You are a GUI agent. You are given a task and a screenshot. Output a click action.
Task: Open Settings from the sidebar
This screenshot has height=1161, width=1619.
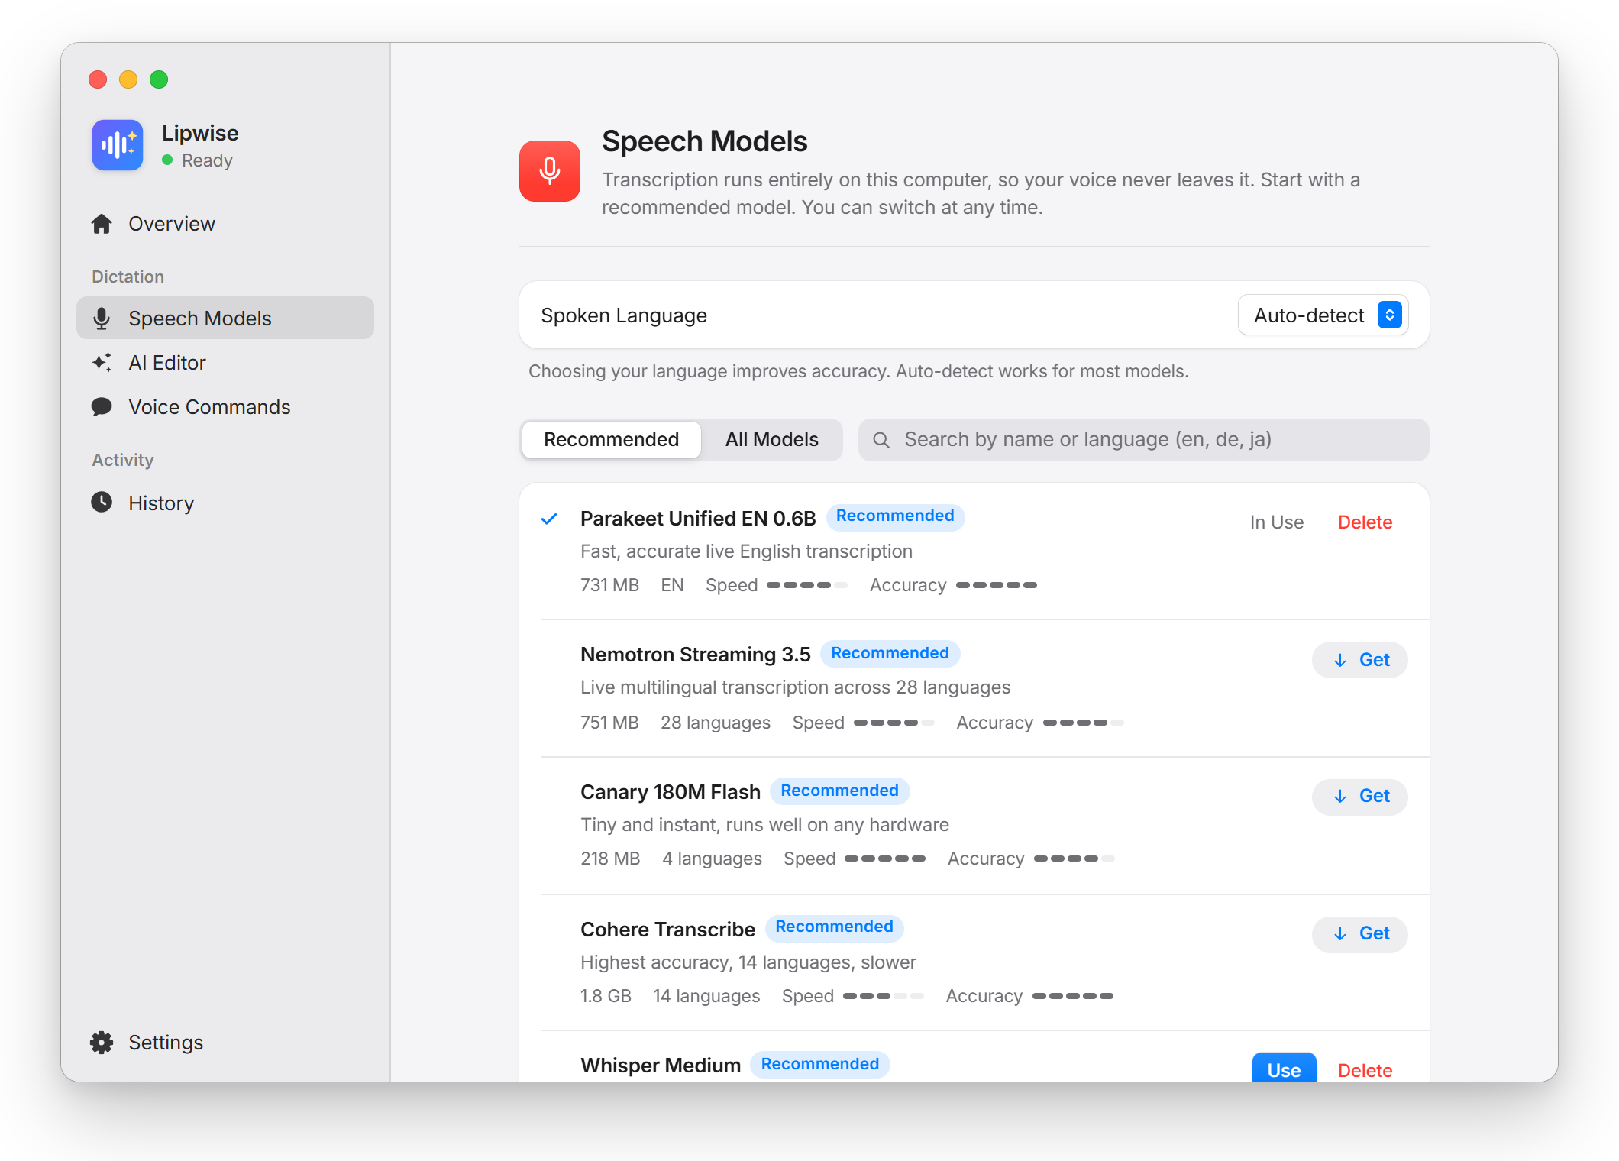click(x=225, y=1043)
